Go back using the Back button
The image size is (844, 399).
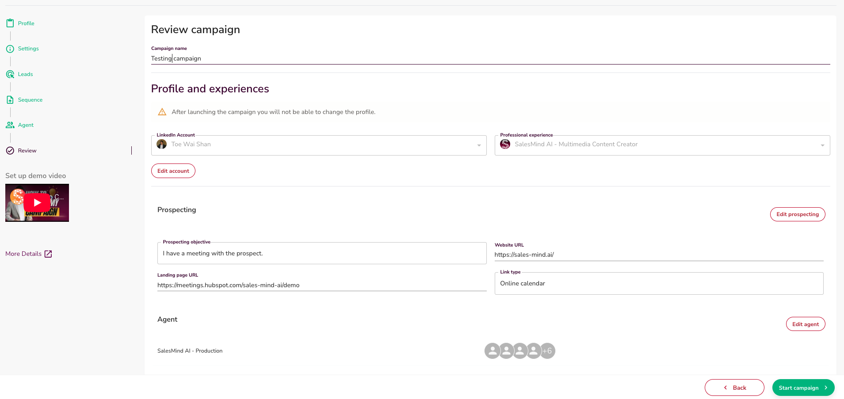point(734,388)
